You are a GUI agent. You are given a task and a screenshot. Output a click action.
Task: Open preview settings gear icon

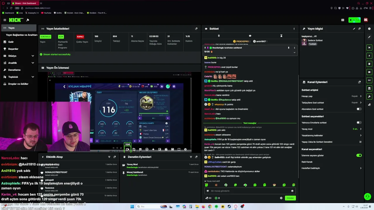[185, 149]
